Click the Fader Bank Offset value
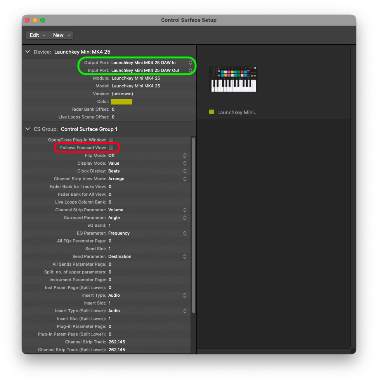This screenshot has height=383, width=378. coord(113,109)
